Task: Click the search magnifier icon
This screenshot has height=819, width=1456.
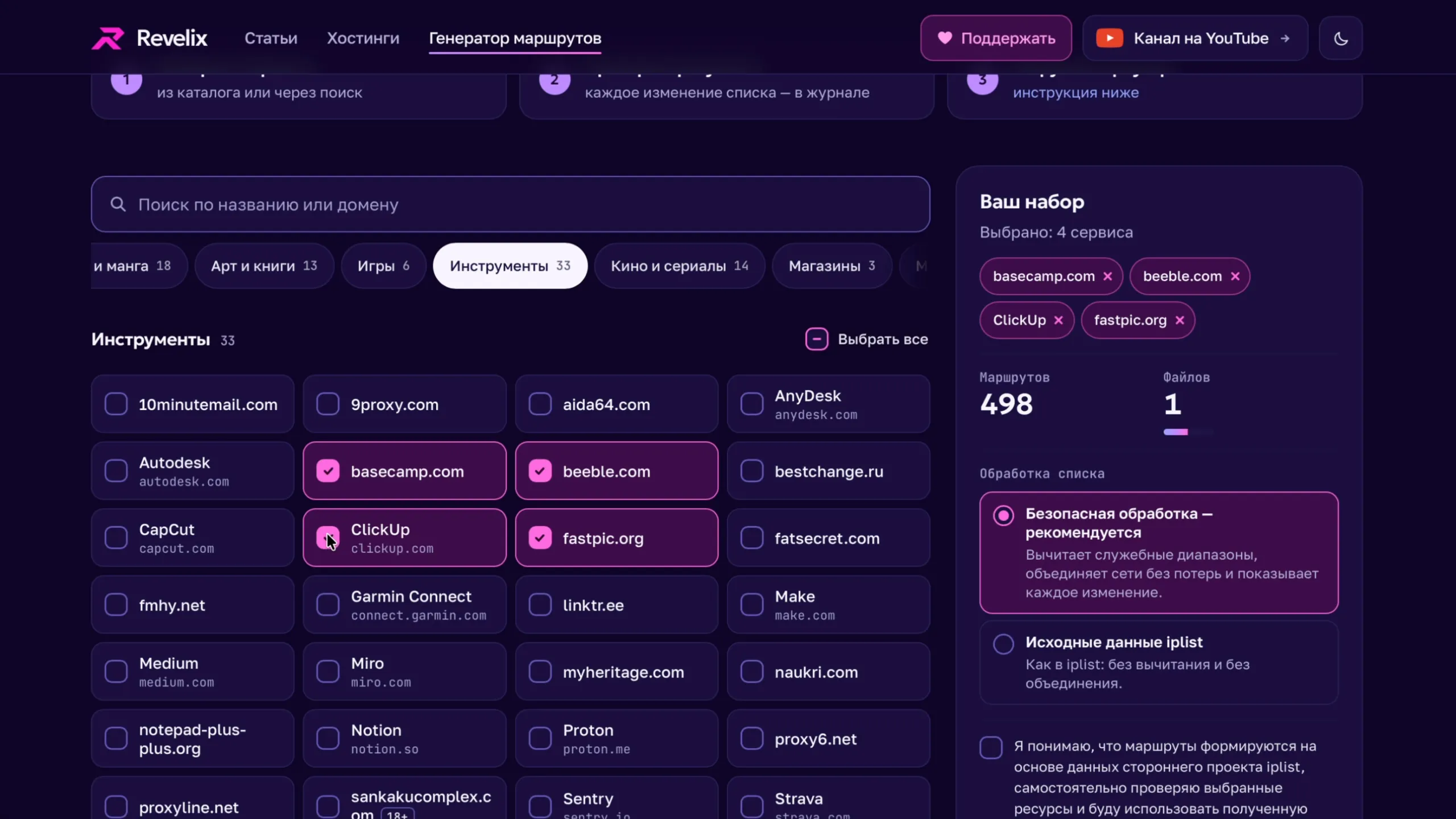Action: pos(118,204)
